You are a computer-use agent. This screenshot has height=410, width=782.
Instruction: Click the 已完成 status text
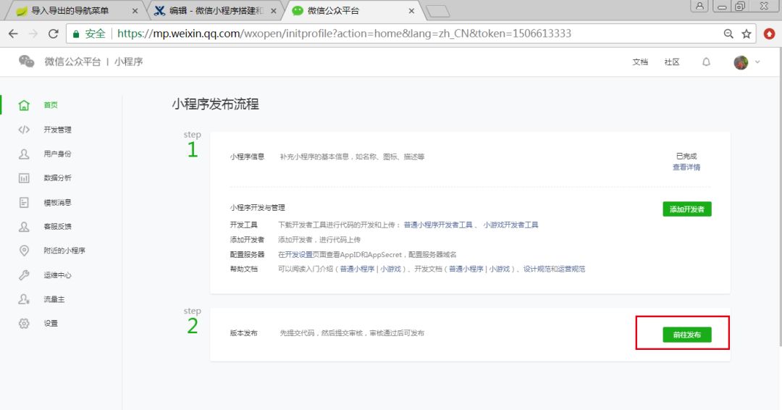pyautogui.click(x=686, y=156)
